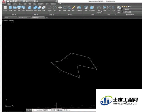
Task: Switch to the Add-ins (附加模块) ribbon tab
Action: point(41,4)
